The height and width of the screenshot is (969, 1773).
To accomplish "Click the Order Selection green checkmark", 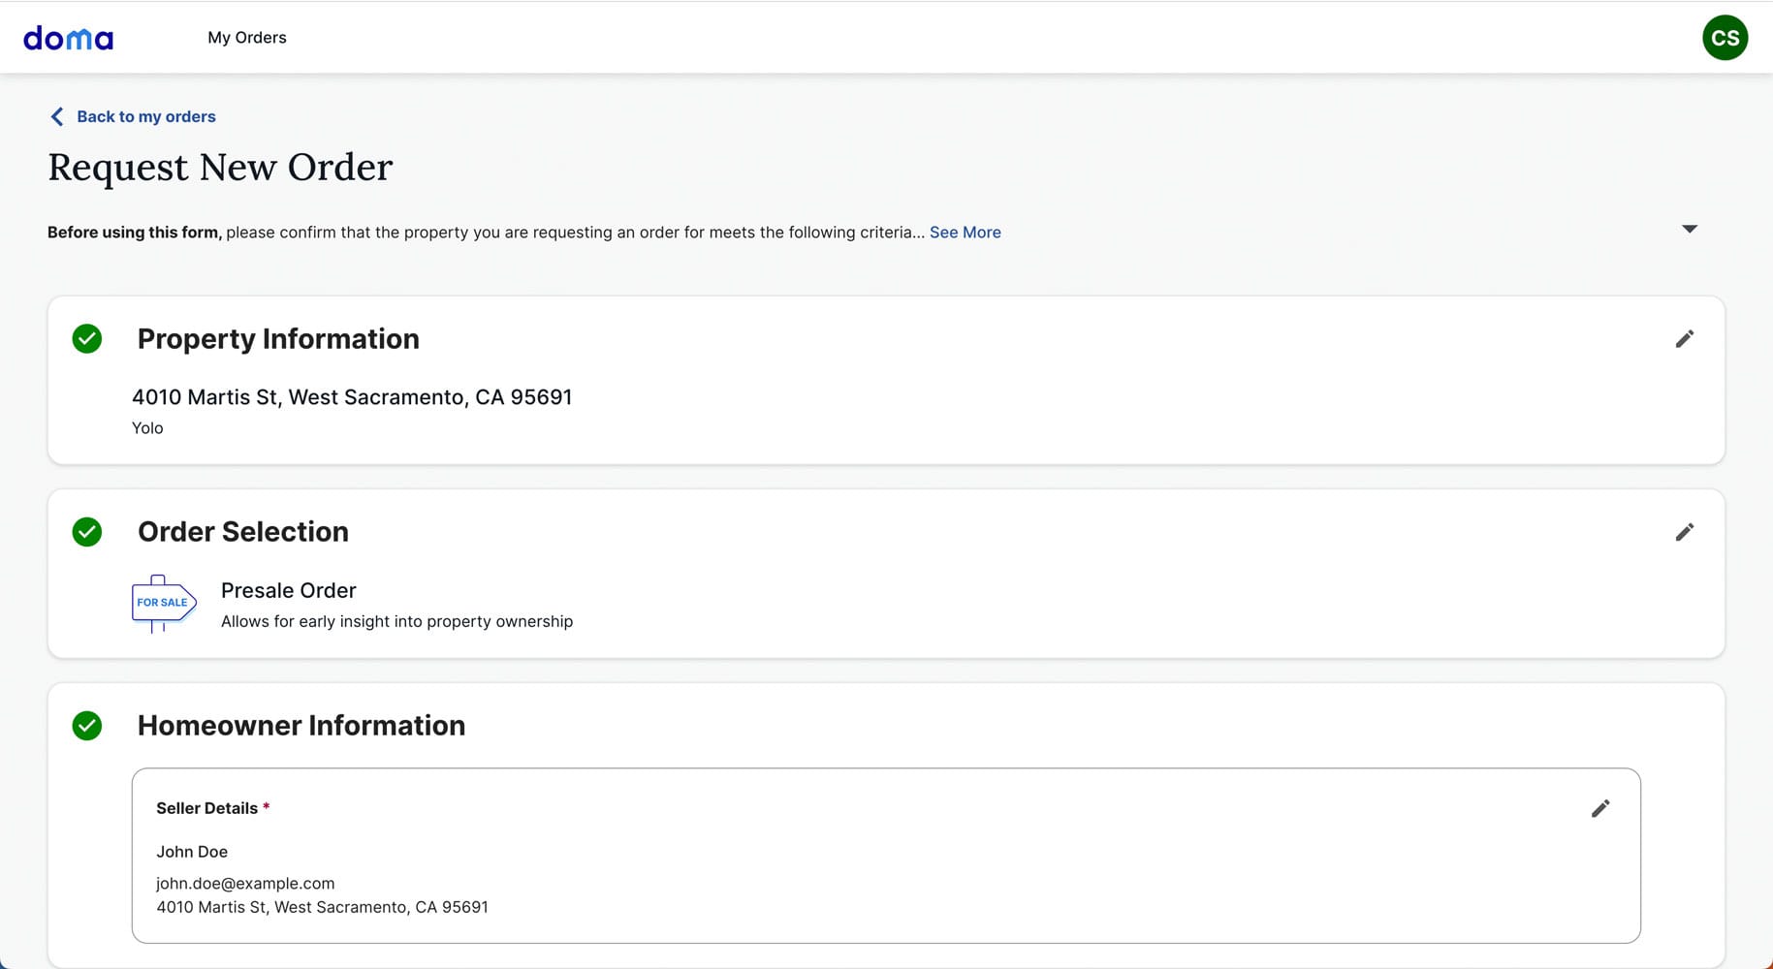I will (x=87, y=532).
